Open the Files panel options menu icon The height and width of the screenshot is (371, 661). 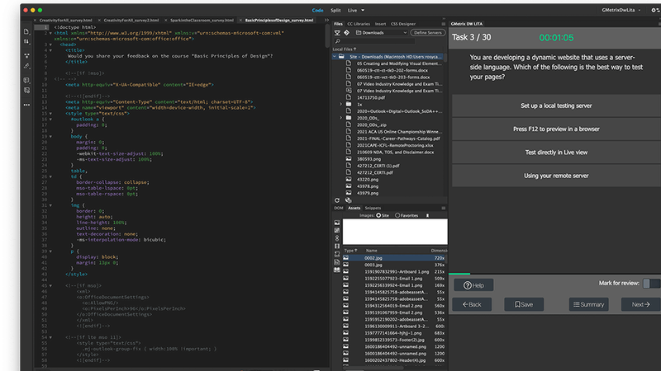click(x=444, y=24)
